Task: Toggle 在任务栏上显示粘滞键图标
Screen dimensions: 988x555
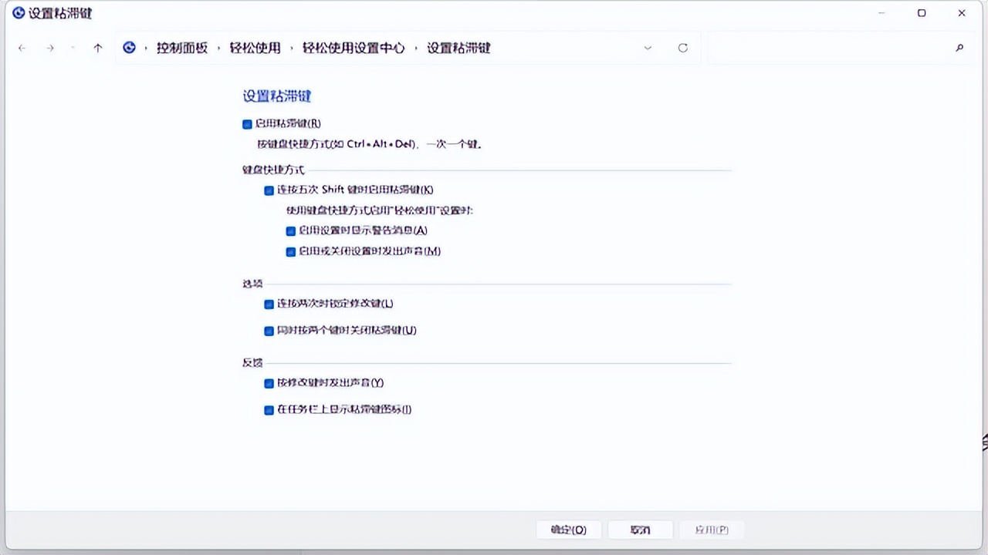Action: (268, 409)
